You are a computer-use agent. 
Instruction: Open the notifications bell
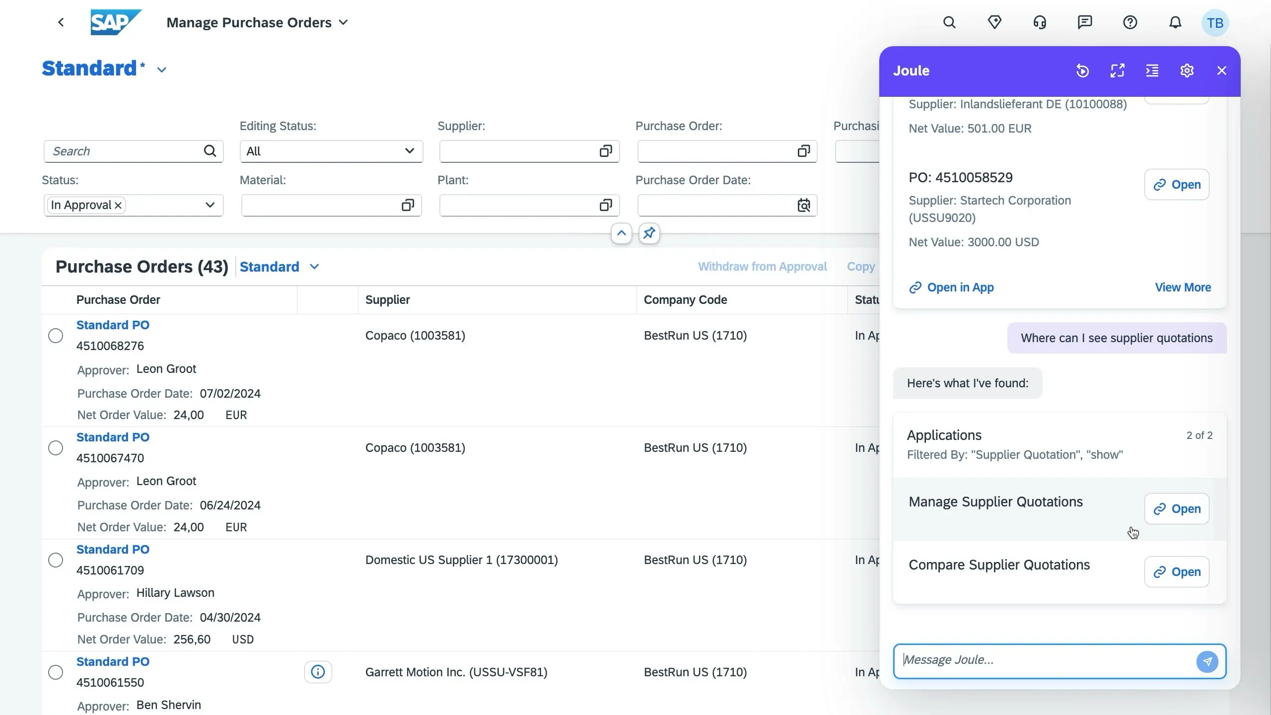(1175, 22)
